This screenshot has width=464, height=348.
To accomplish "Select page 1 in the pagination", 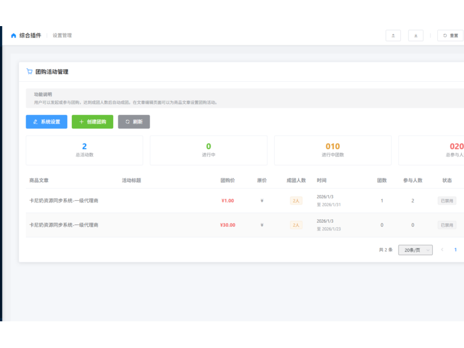I will click(x=455, y=250).
